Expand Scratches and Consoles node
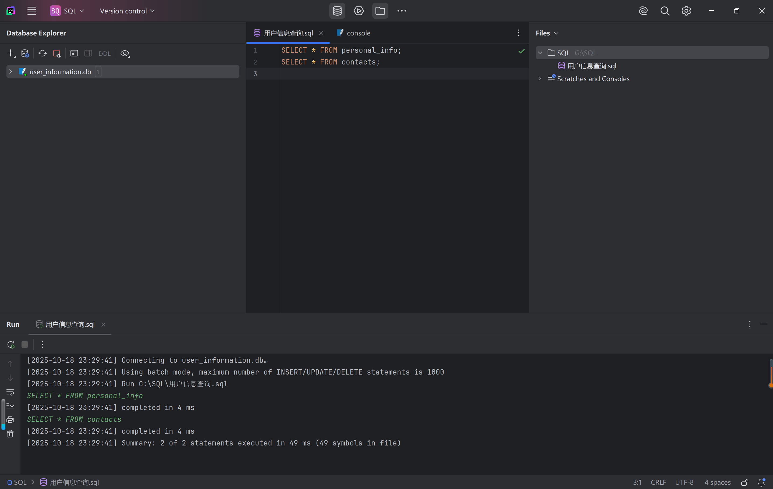Image resolution: width=773 pixels, height=489 pixels. point(540,78)
